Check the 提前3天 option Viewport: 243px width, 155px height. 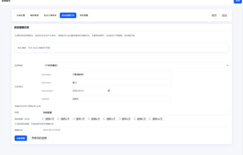pyautogui.click(x=74, y=119)
